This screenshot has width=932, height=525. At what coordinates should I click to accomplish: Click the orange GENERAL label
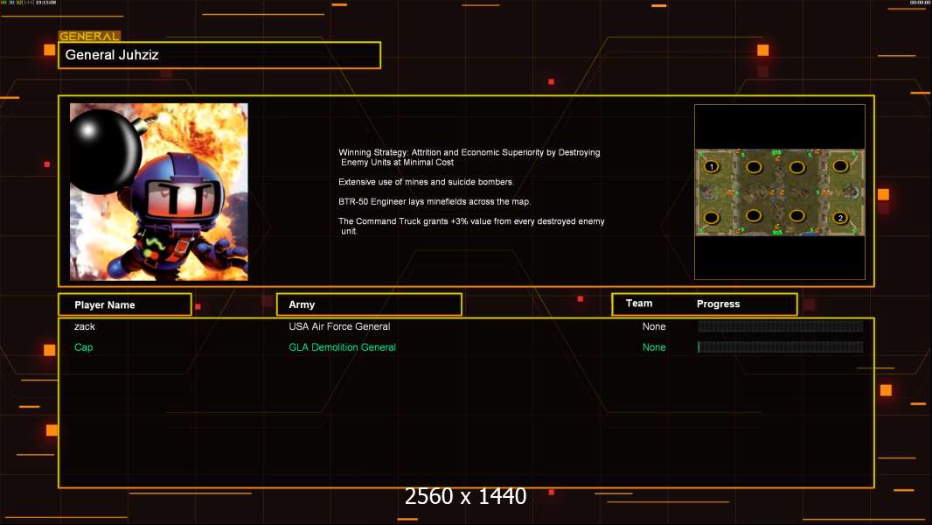(x=89, y=36)
